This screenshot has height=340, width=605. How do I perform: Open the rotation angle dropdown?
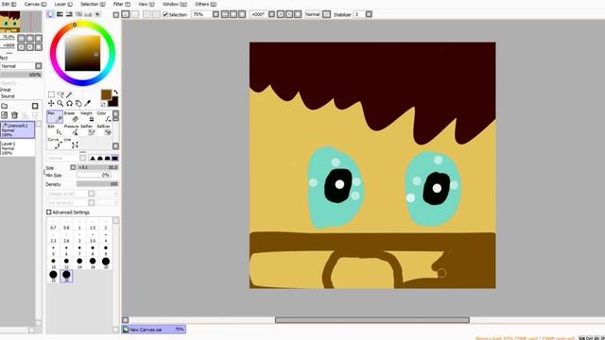[271, 14]
